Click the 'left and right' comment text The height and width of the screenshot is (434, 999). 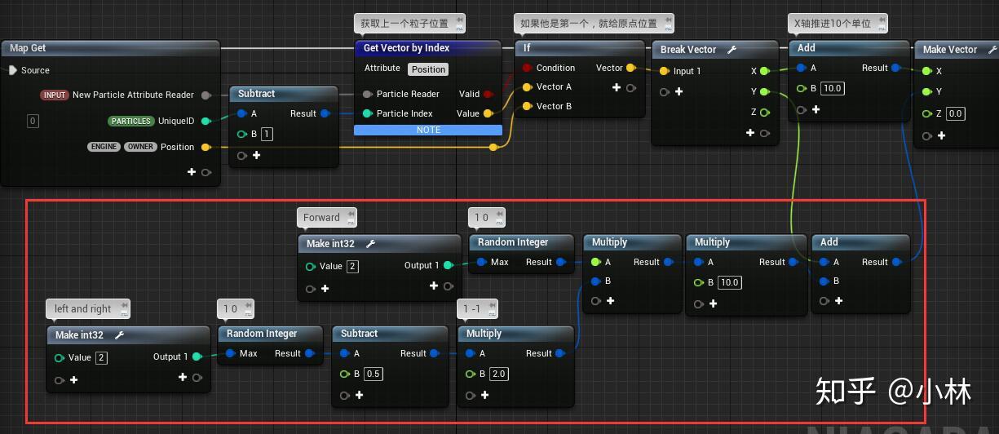click(x=83, y=308)
